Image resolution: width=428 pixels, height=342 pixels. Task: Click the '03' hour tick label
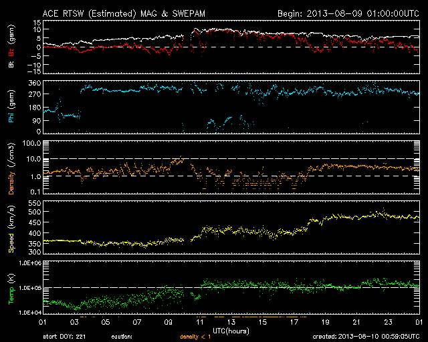click(x=74, y=323)
